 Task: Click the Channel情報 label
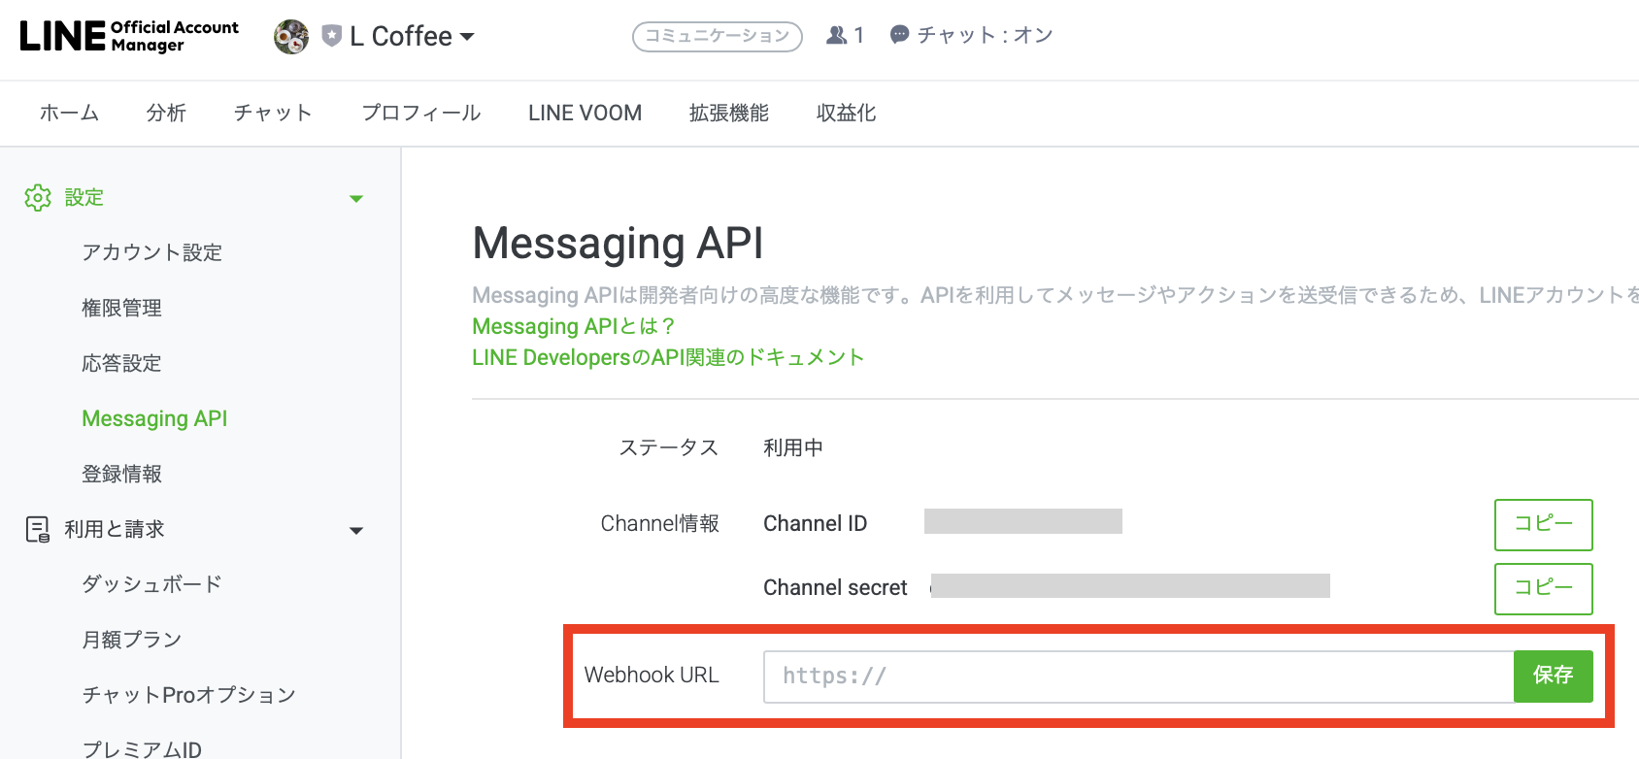[660, 523]
